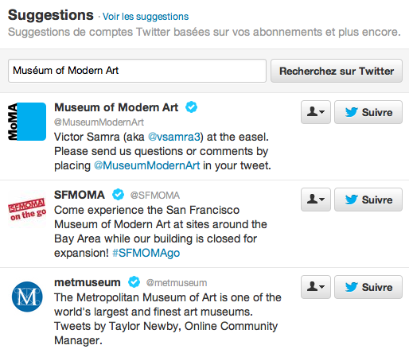The image size is (409, 349).
Task: Open user actions dropdown for SFMOMA
Action: coord(316,200)
